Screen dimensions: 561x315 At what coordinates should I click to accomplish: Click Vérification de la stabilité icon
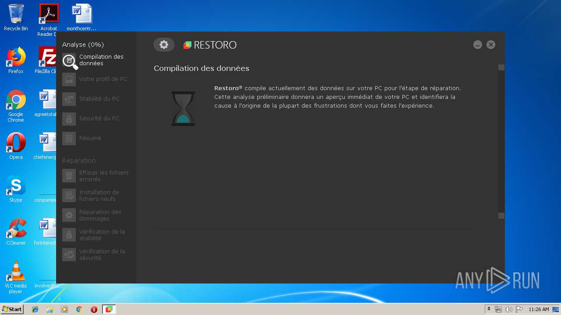(69, 235)
